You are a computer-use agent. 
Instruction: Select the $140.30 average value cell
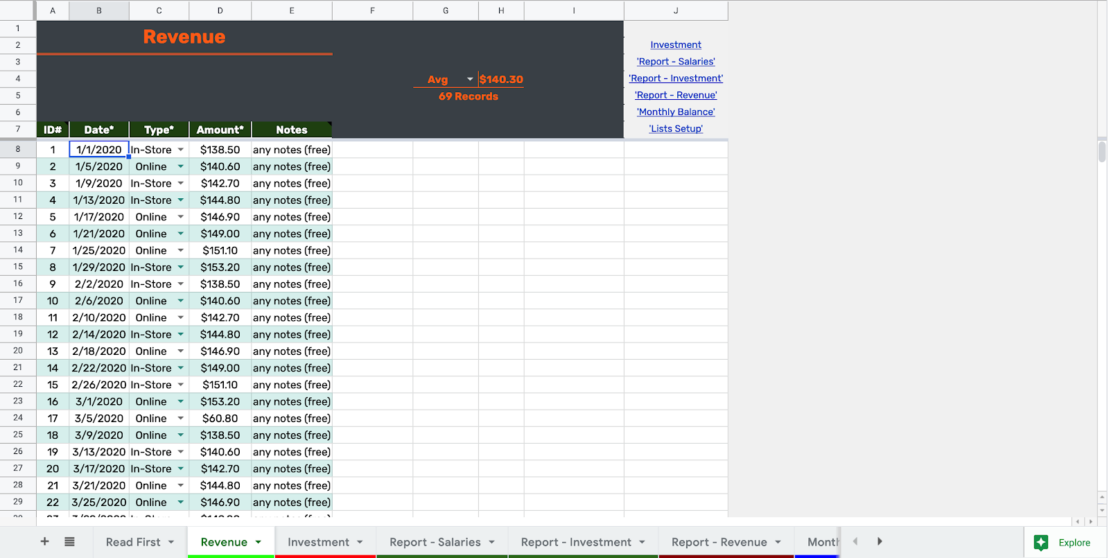(x=501, y=79)
